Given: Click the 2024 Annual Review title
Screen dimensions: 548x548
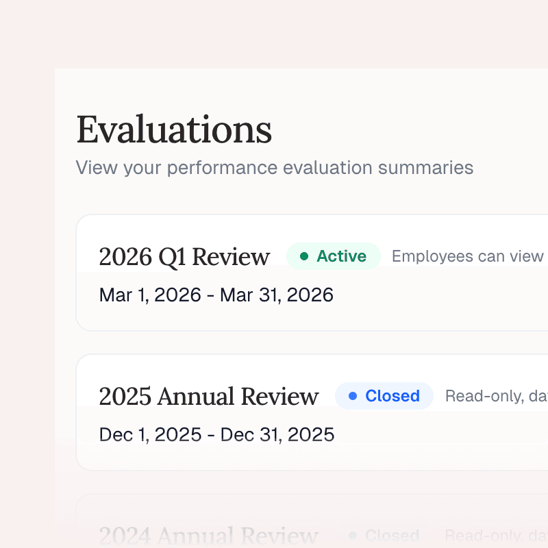Looking at the screenshot, I should 209,536.
